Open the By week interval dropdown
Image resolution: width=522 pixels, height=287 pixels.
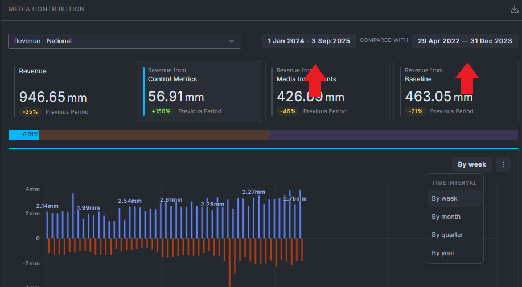[x=472, y=164]
